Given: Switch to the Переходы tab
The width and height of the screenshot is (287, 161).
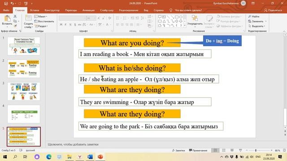Looking at the screenshot, I should (x=71, y=10).
